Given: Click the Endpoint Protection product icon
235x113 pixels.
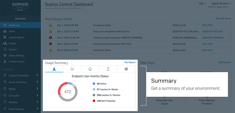Looking at the screenshot, I should point(5,75).
